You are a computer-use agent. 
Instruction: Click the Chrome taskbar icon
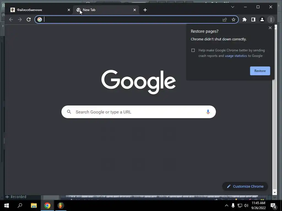pos(47,206)
